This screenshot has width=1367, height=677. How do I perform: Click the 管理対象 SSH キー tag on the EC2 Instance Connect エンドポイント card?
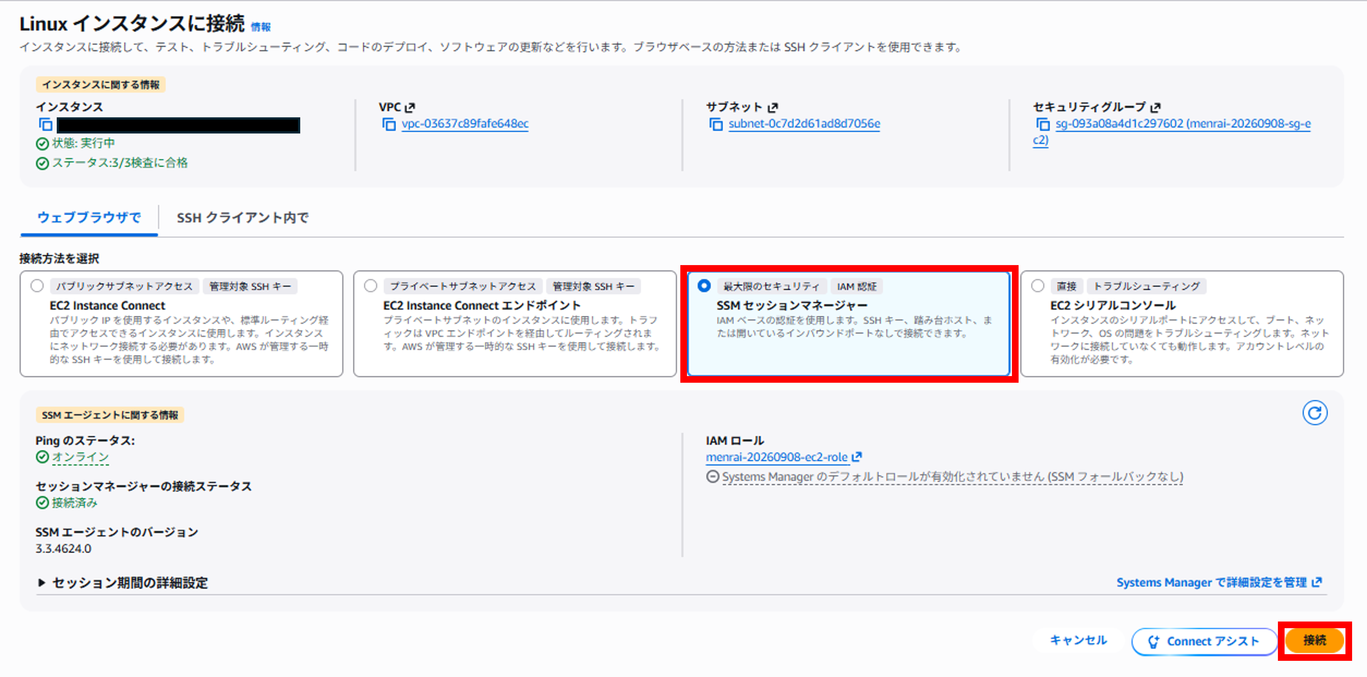pos(593,287)
